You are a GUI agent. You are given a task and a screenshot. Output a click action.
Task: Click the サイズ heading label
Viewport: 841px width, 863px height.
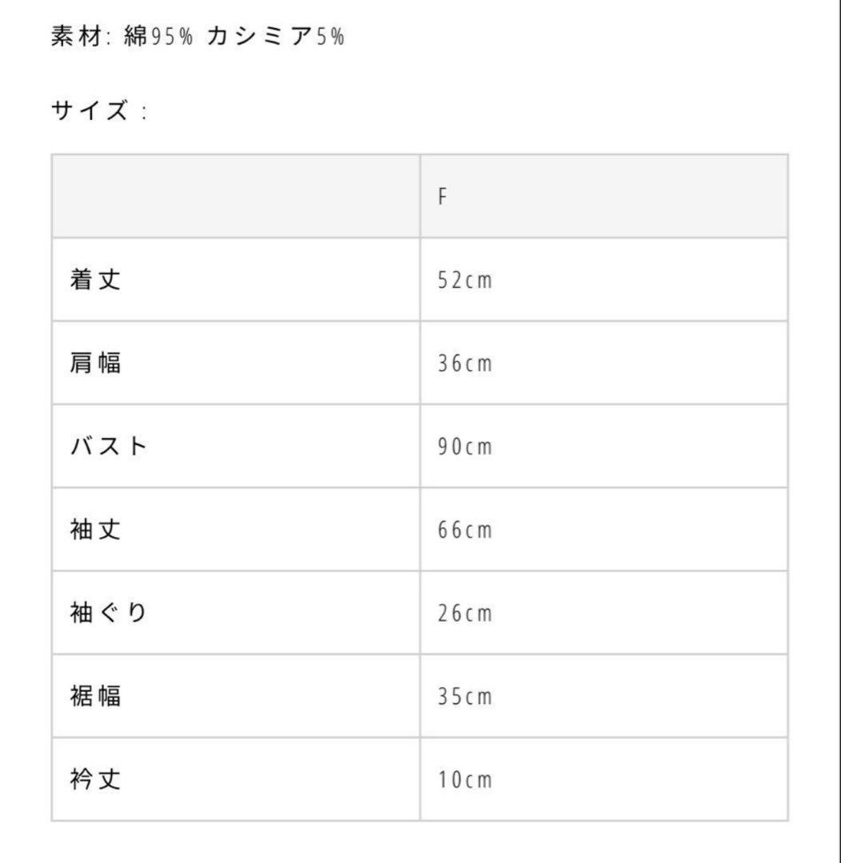(x=90, y=111)
